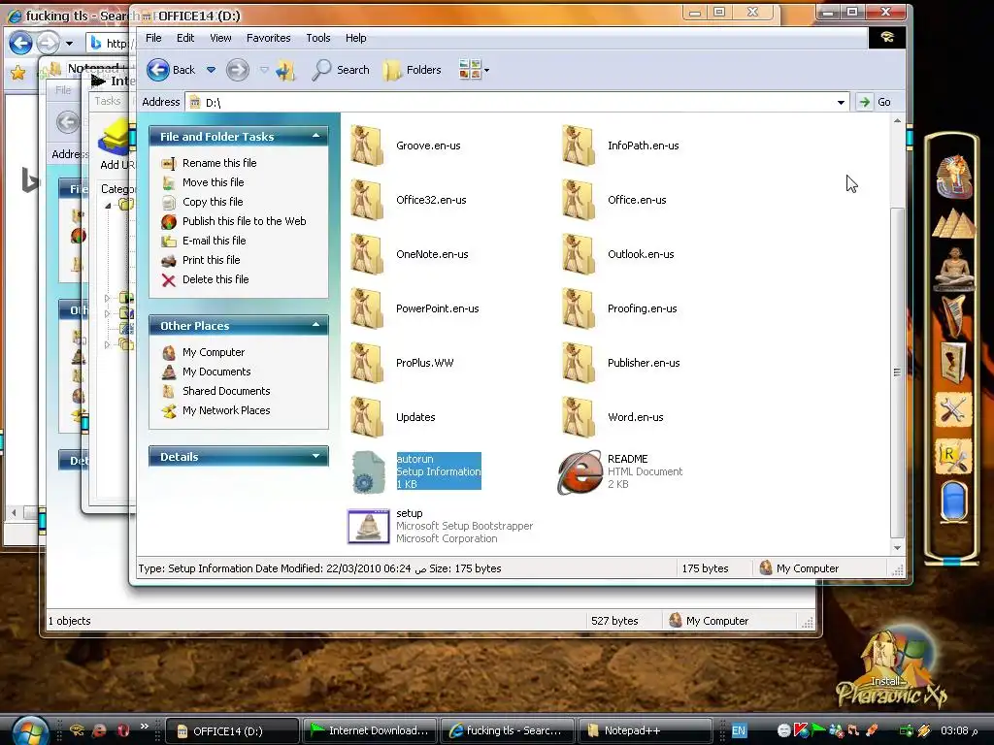The image size is (994, 745).
Task: Click Copy this file
Action: click(213, 202)
